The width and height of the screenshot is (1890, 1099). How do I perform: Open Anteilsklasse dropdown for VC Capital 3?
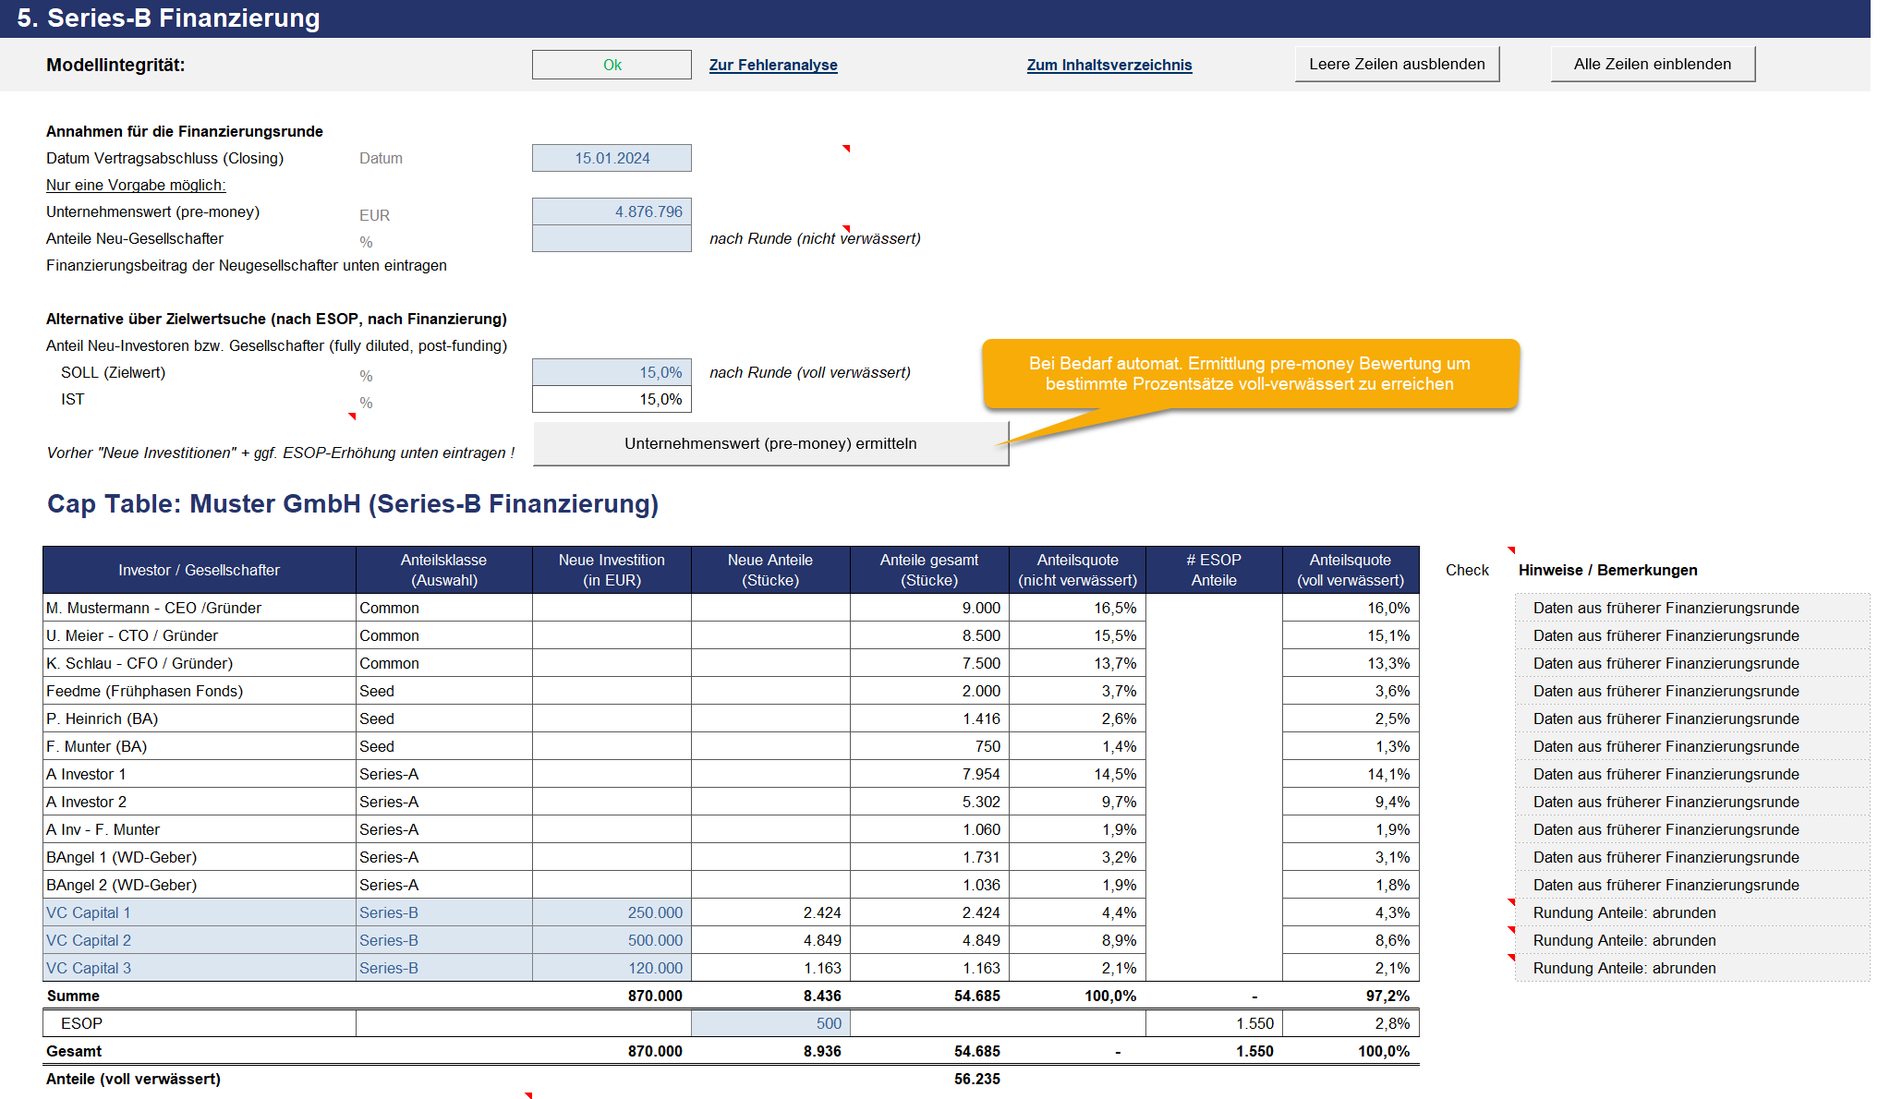pos(443,968)
